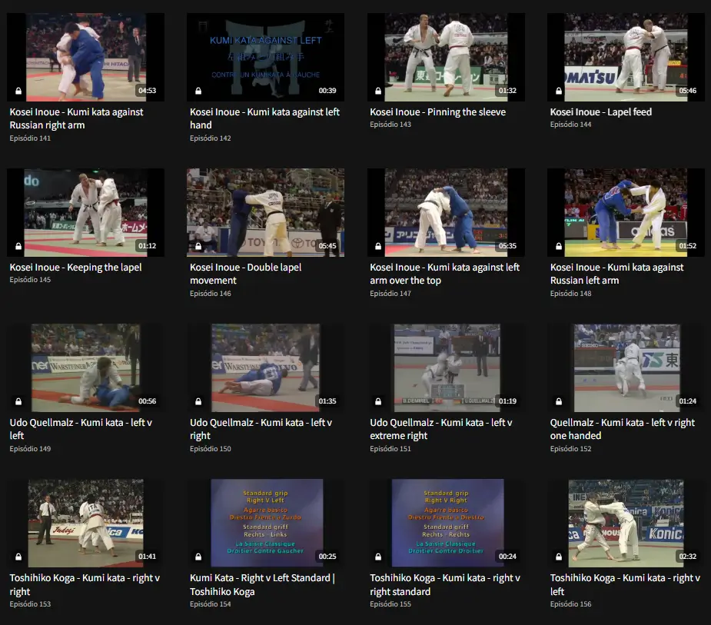This screenshot has height=625, width=711.
Task: Click lock icon on Episódio 141 thumbnail
Action: click(18, 91)
